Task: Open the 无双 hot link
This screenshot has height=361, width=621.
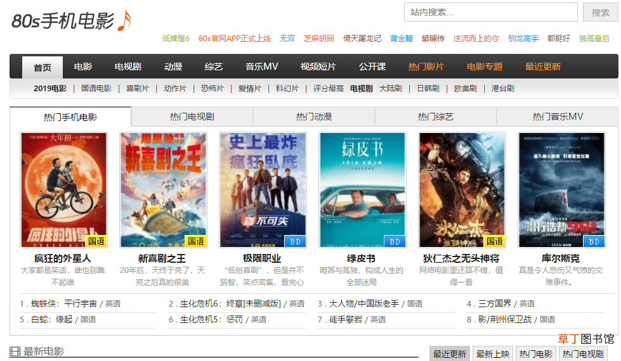Action: point(287,39)
